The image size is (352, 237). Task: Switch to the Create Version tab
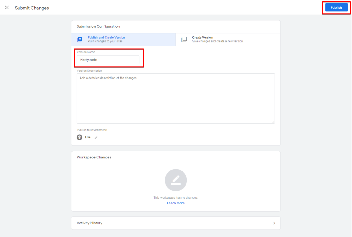pos(228,39)
